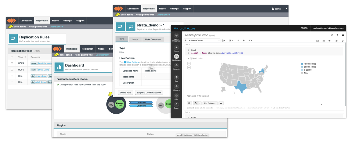Click the Search icon in Databricks sidebar

click(x=176, y=105)
